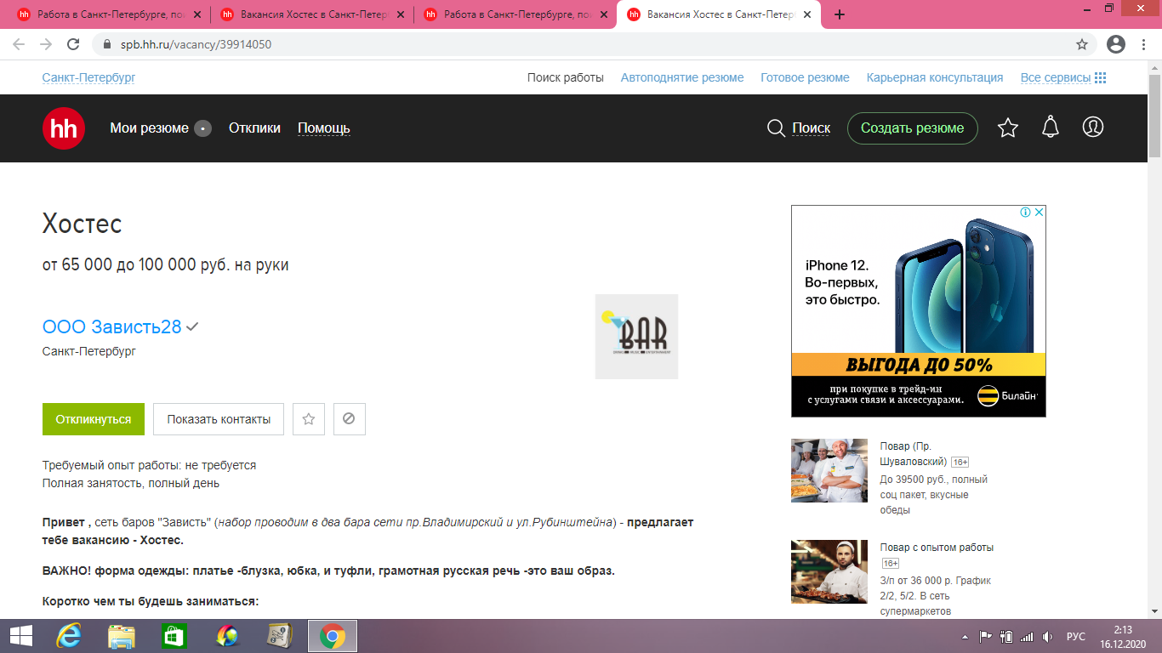
Task: Open a new browser tab
Action: tap(840, 14)
